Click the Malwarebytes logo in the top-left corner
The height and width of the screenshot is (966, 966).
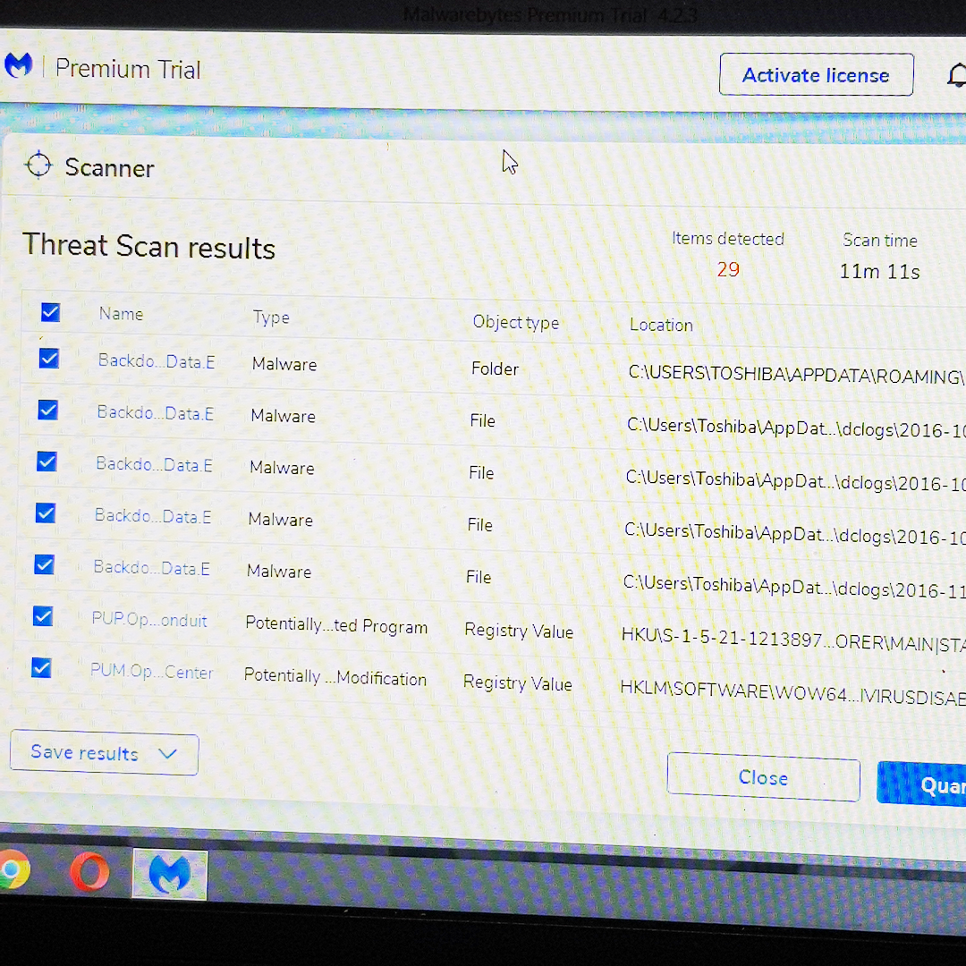tap(19, 64)
